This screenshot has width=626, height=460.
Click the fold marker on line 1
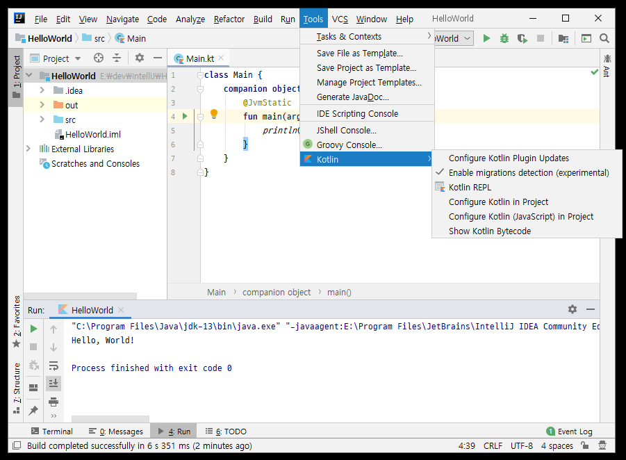200,75
